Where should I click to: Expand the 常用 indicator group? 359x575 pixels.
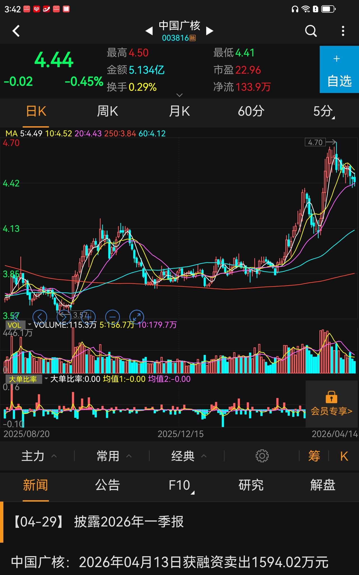click(x=114, y=456)
